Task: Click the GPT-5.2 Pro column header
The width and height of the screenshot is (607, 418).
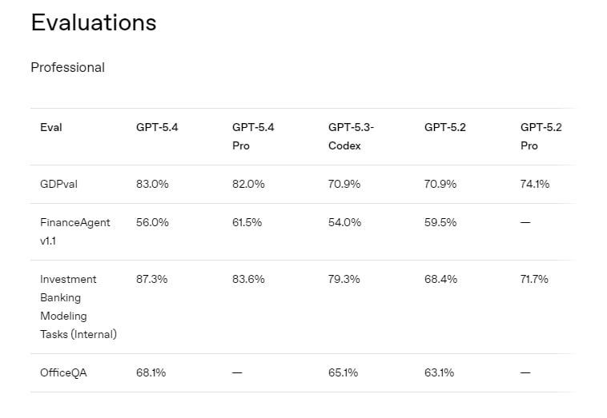Action: pyautogui.click(x=541, y=136)
